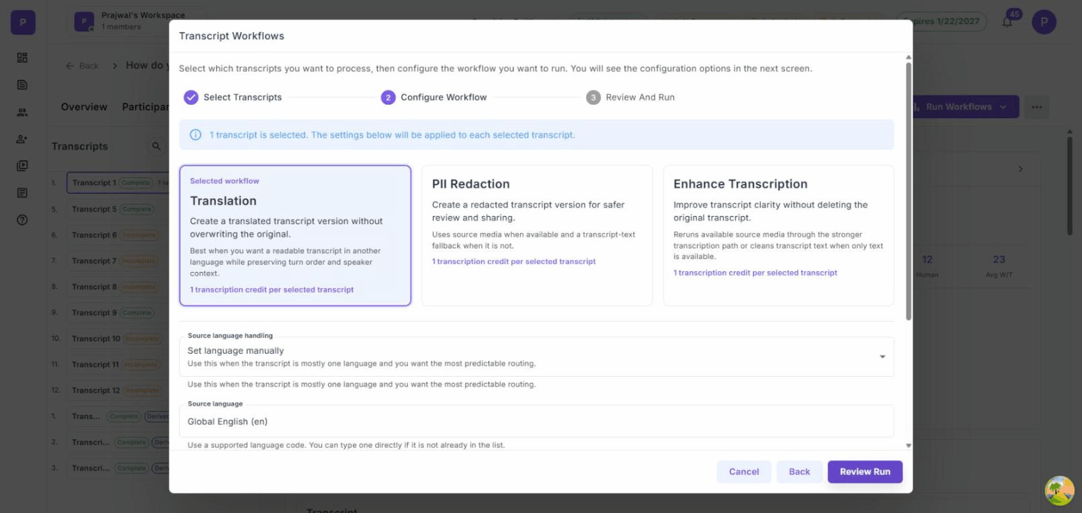Click the info icon in selection notice

tap(196, 135)
